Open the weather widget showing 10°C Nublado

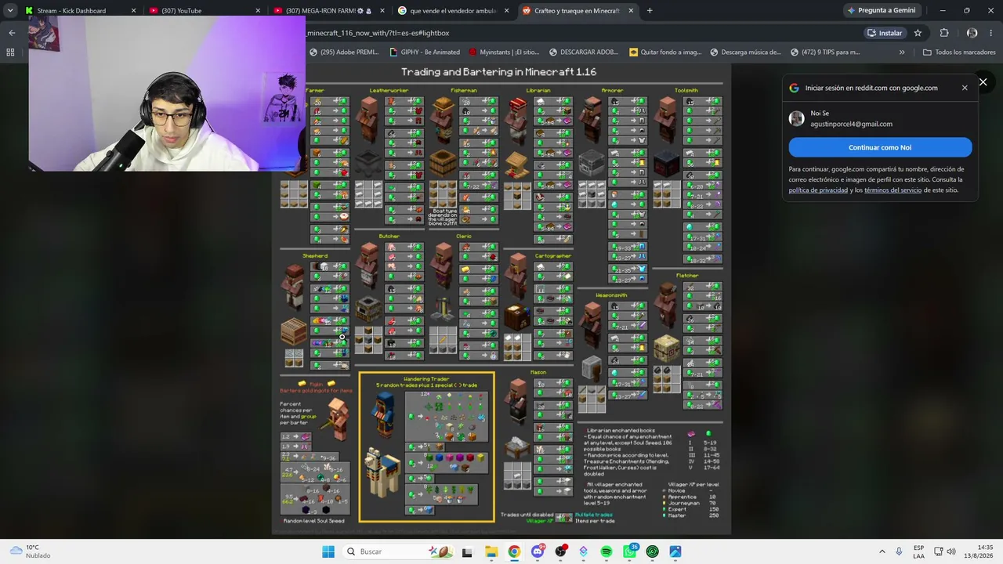point(30,551)
